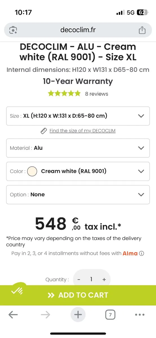Decrease quantity with minus button
Image resolution: width=156 pixels, height=338 pixels.
point(79,279)
